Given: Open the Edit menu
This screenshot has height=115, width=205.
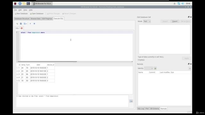Looking at the screenshot, I should click(20, 10).
